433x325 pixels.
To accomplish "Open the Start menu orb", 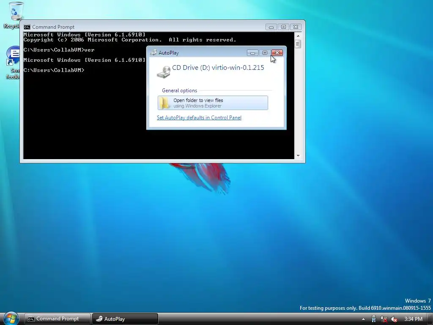I will click(x=11, y=318).
